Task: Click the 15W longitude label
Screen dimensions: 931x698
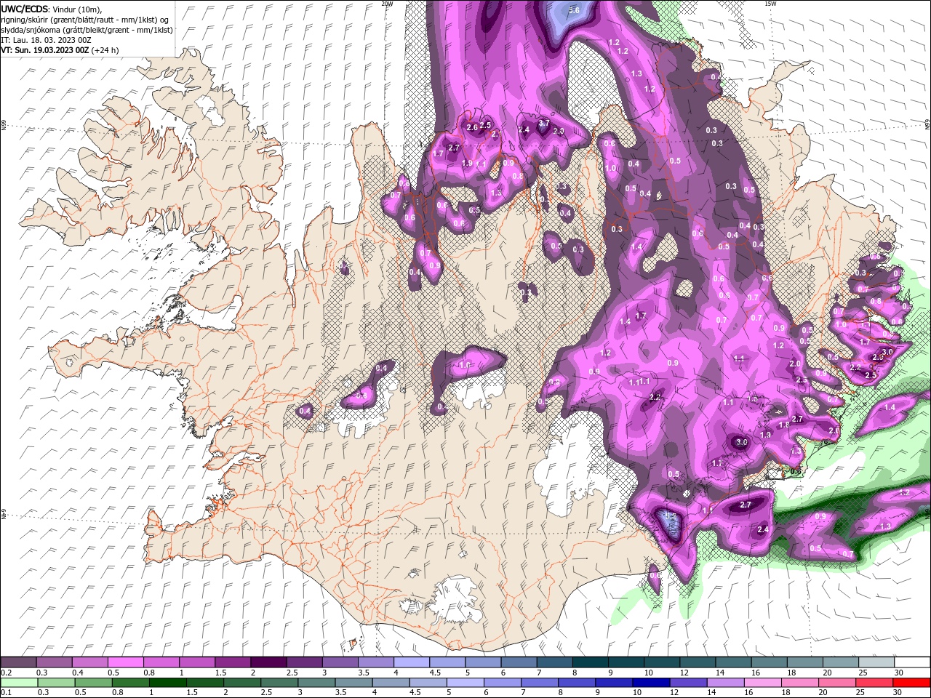Action: pos(770,4)
